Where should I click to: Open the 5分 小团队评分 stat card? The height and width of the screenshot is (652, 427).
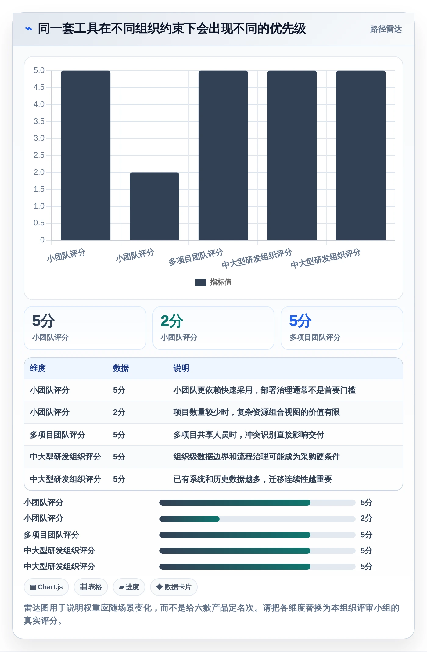coord(85,328)
